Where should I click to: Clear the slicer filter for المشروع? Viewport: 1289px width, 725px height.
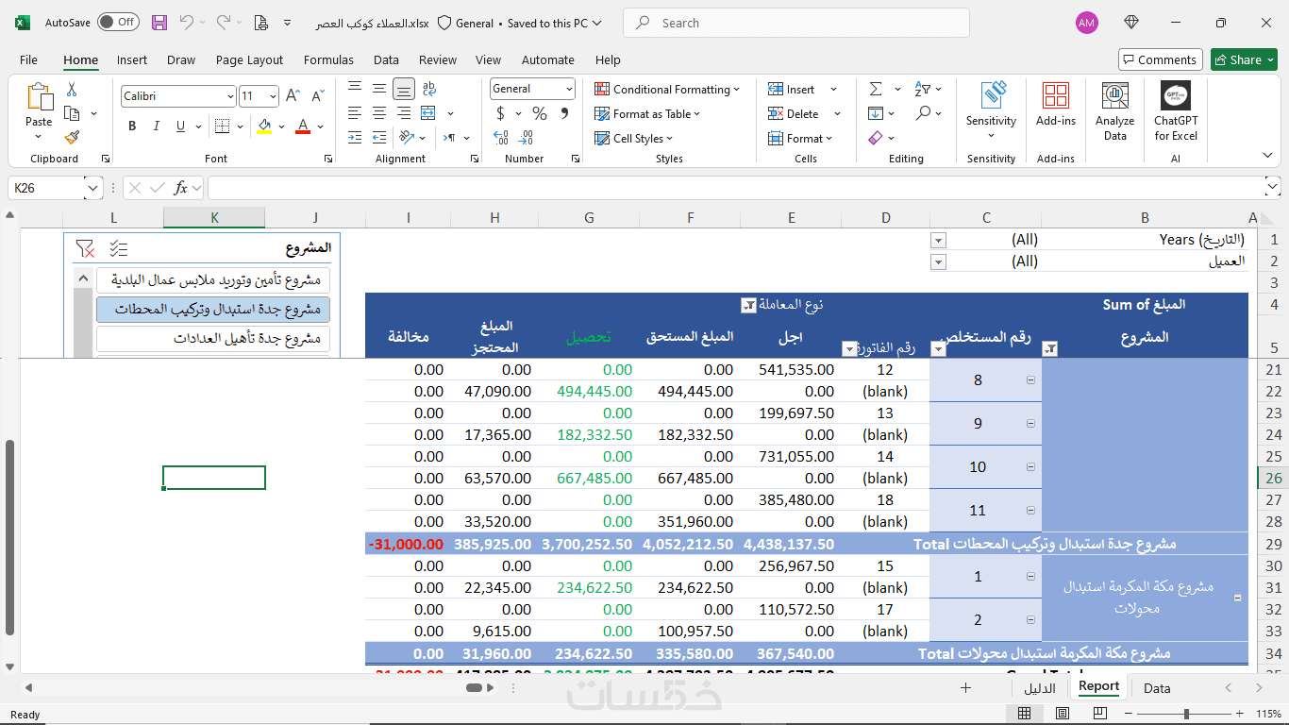[x=85, y=248]
